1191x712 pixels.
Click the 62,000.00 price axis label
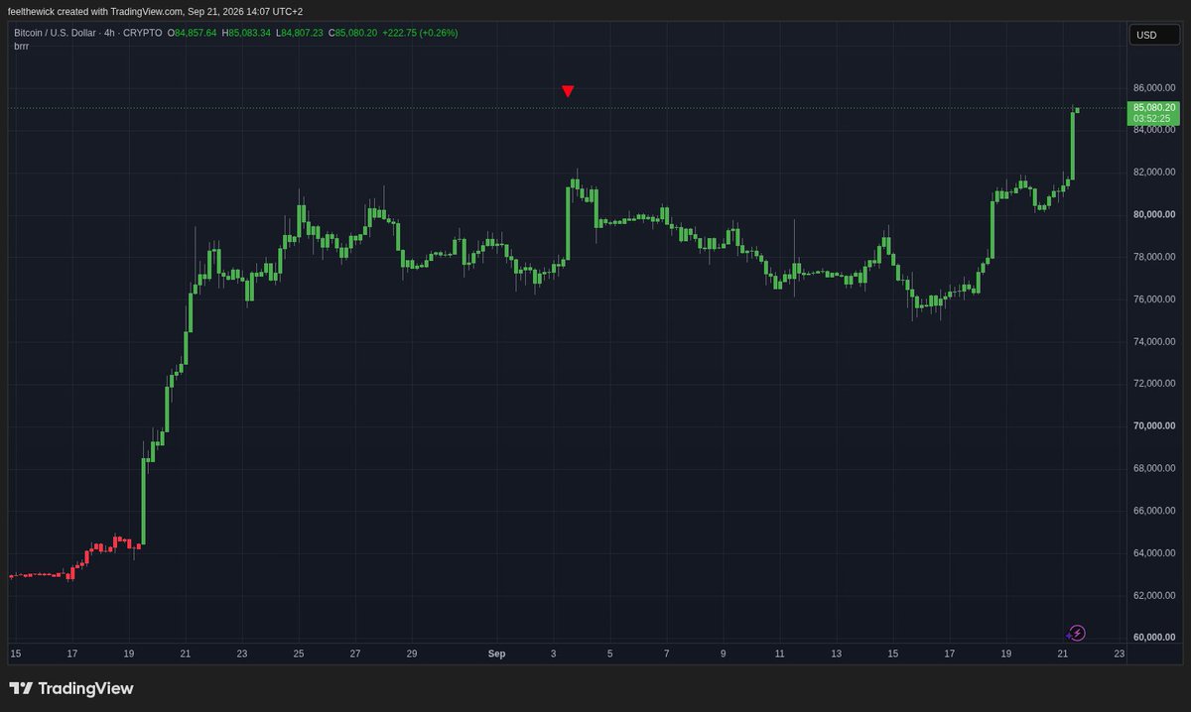[1154, 595]
